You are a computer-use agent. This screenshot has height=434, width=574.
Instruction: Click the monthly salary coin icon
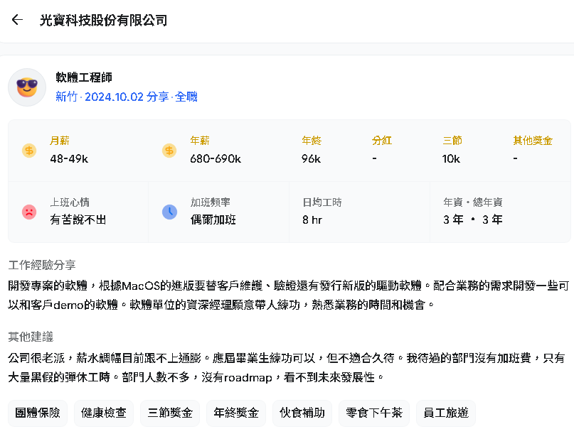(29, 151)
